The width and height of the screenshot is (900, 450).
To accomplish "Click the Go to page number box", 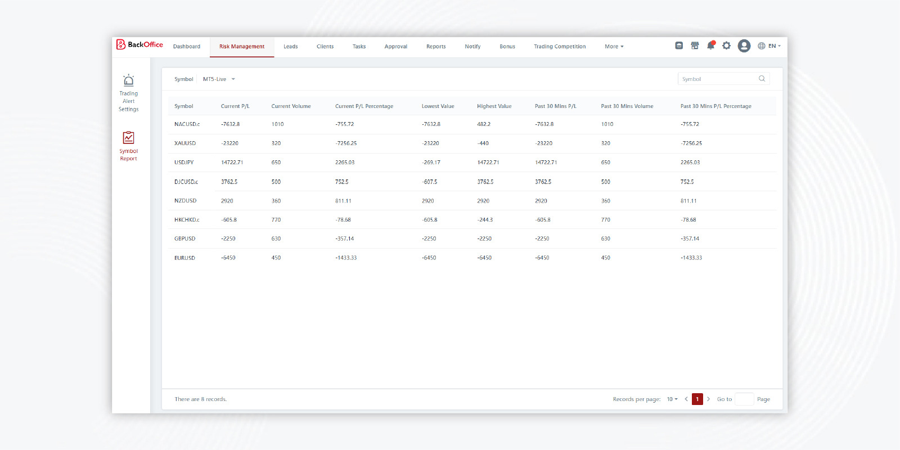I will tap(744, 399).
